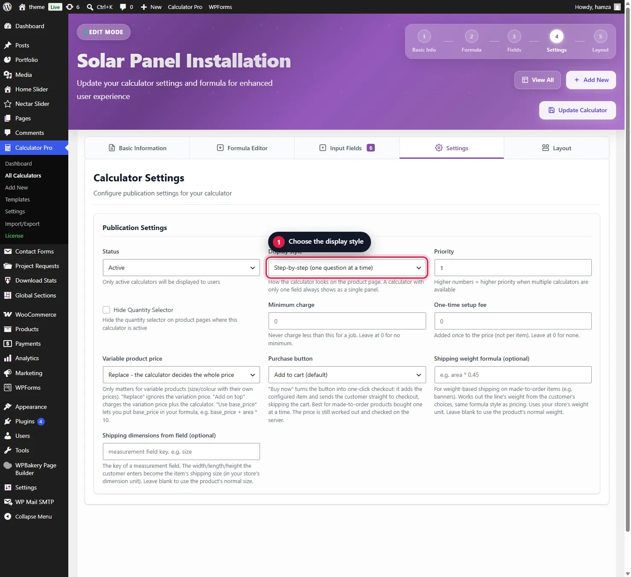Click the Home Slider house icon
The image size is (631, 577).
(x=8, y=89)
